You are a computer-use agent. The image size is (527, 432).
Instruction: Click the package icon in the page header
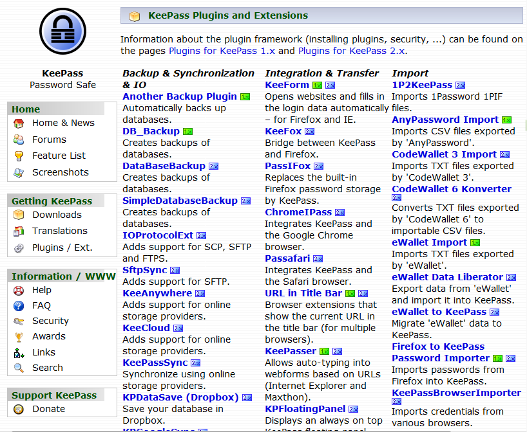[135, 16]
